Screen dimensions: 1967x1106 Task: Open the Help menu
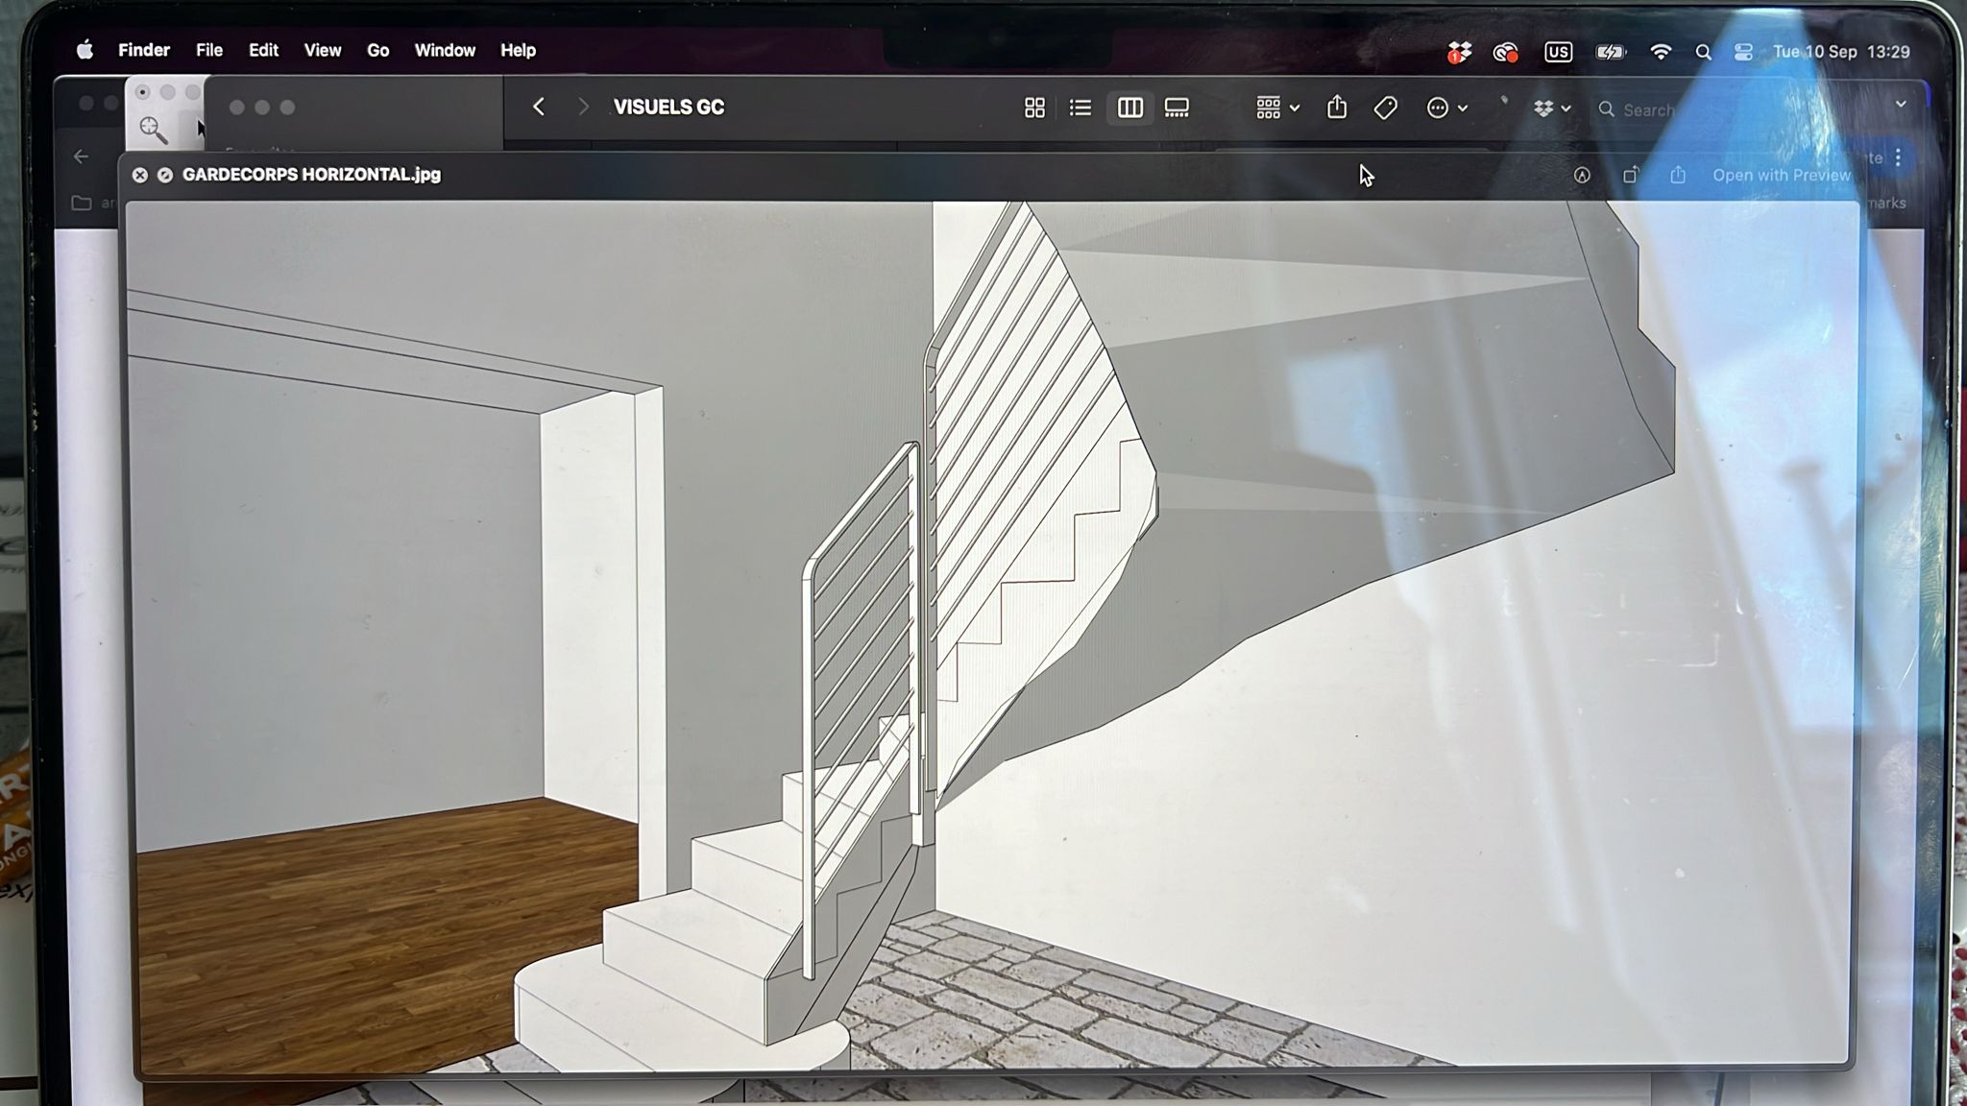518,50
